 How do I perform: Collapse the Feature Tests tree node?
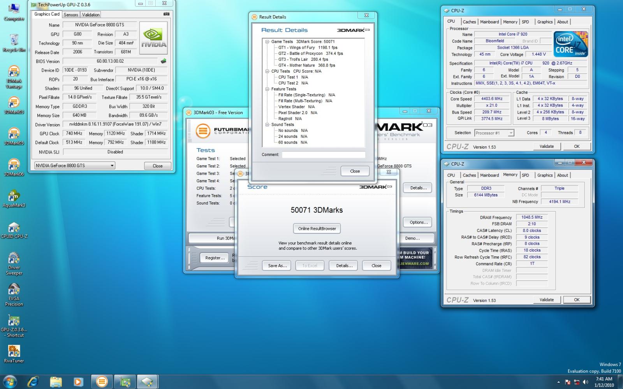(x=268, y=89)
